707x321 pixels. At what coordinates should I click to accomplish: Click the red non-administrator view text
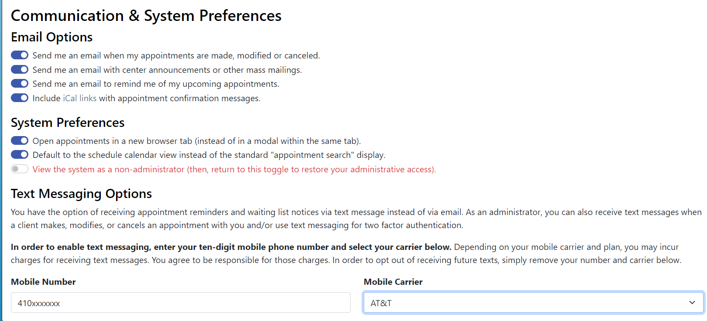[234, 169]
